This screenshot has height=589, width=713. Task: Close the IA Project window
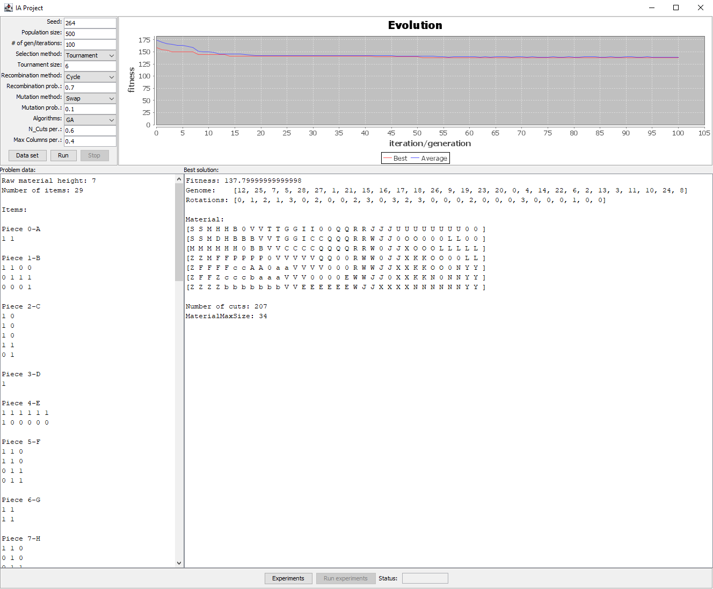point(701,8)
